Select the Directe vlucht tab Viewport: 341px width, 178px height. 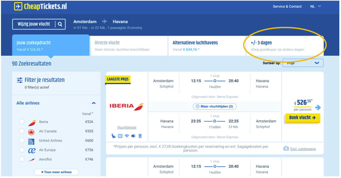pyautogui.click(x=129, y=46)
